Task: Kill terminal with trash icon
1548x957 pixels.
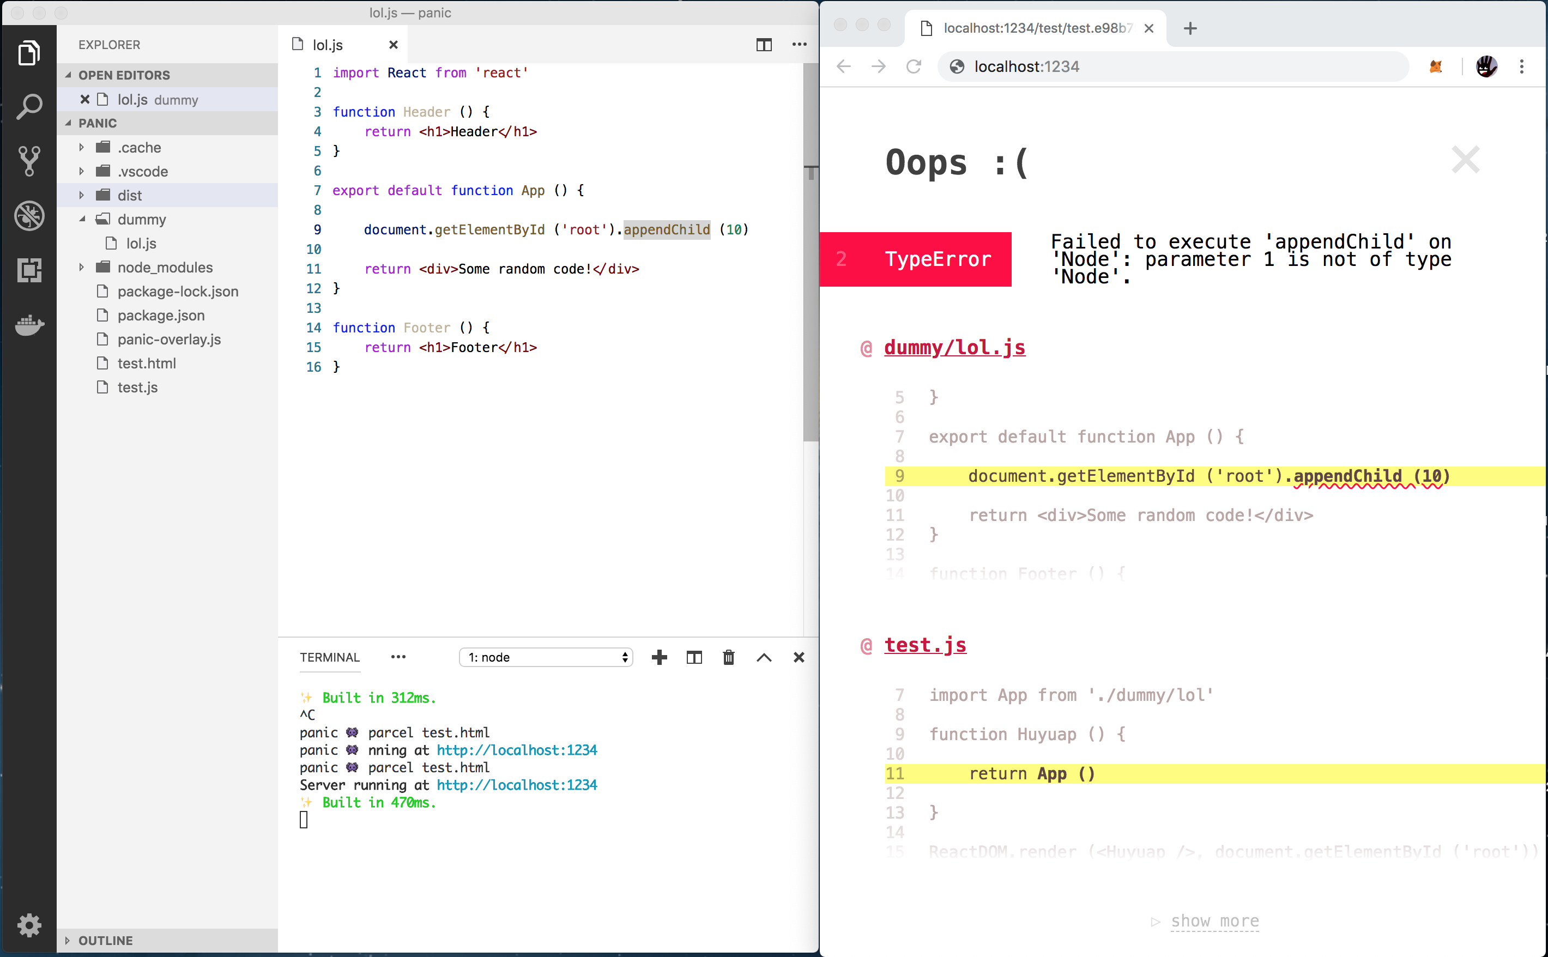Action: (x=728, y=657)
